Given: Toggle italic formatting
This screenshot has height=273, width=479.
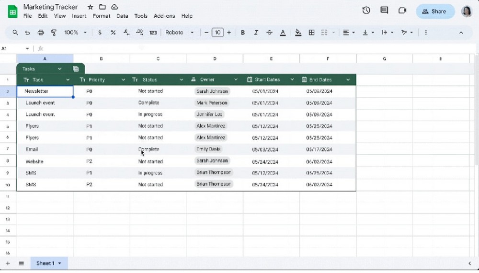Looking at the screenshot, I should click(x=256, y=33).
